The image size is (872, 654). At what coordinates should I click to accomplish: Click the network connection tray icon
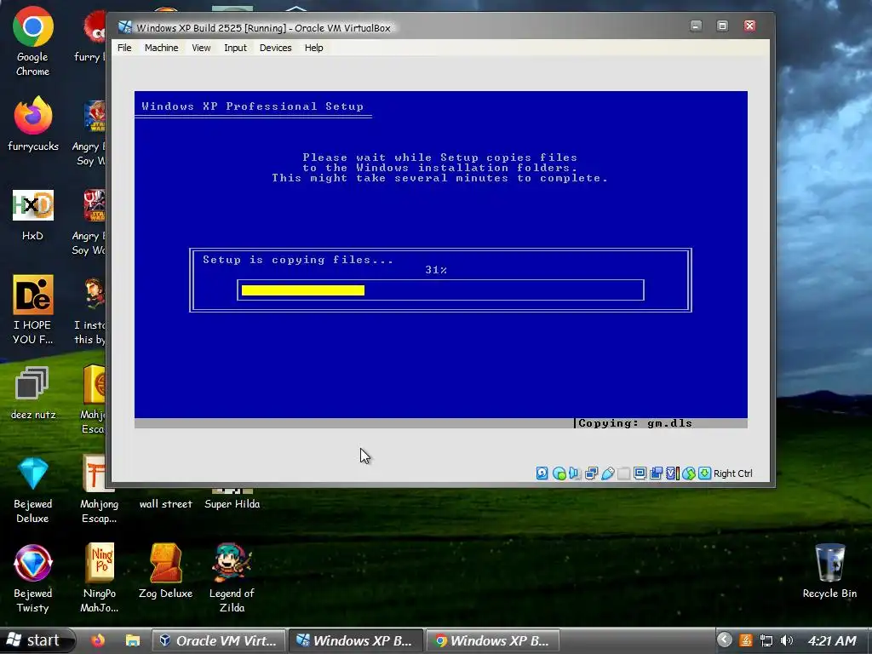click(x=766, y=640)
